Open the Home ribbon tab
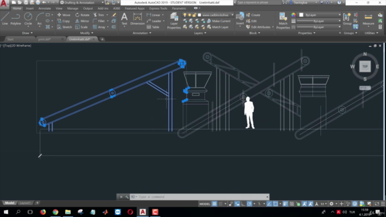Screen dimensions: 386x217 click(x=17, y=8)
